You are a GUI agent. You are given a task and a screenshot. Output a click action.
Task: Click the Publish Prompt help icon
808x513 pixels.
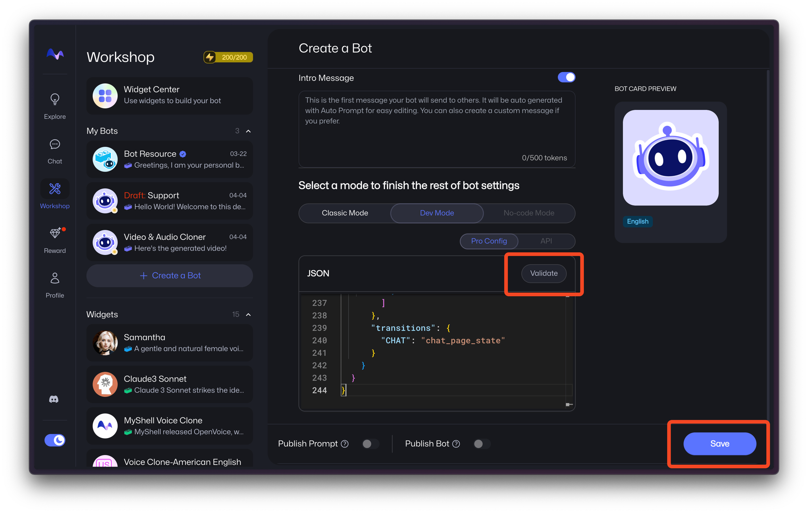(345, 444)
